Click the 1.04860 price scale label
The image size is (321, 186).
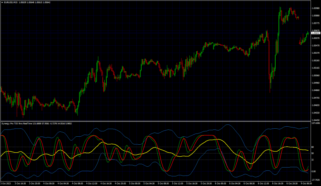tap(315, 90)
